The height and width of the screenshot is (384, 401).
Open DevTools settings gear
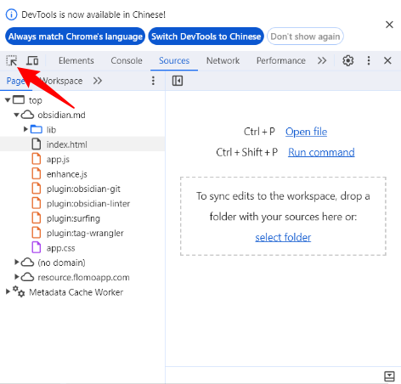pyautogui.click(x=348, y=60)
